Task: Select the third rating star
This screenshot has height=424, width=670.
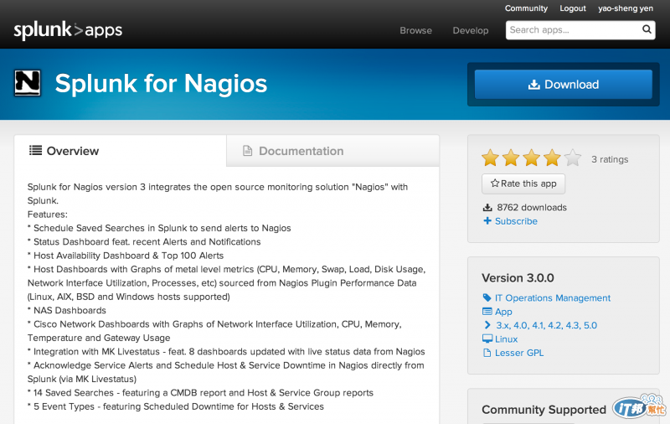Action: coord(532,158)
